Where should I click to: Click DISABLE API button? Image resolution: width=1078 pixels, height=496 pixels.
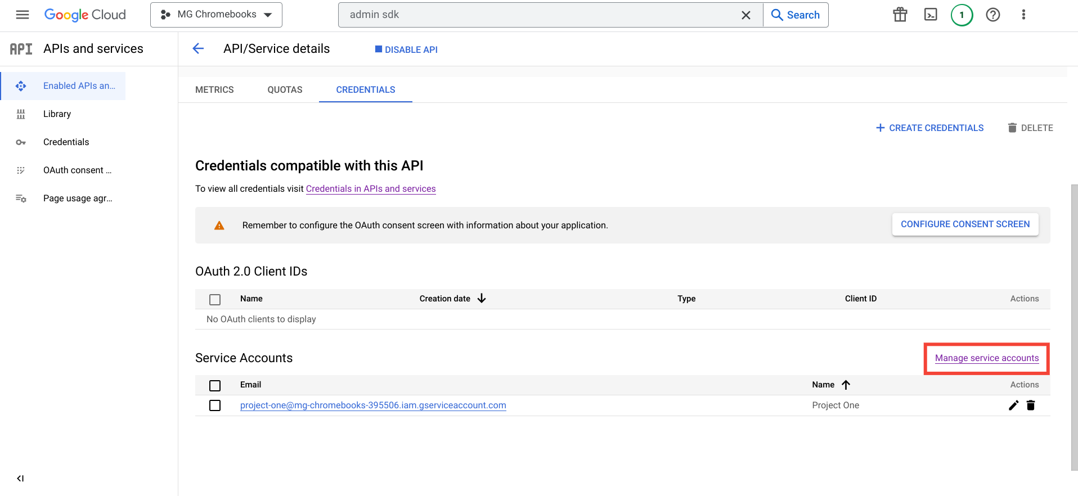click(406, 49)
